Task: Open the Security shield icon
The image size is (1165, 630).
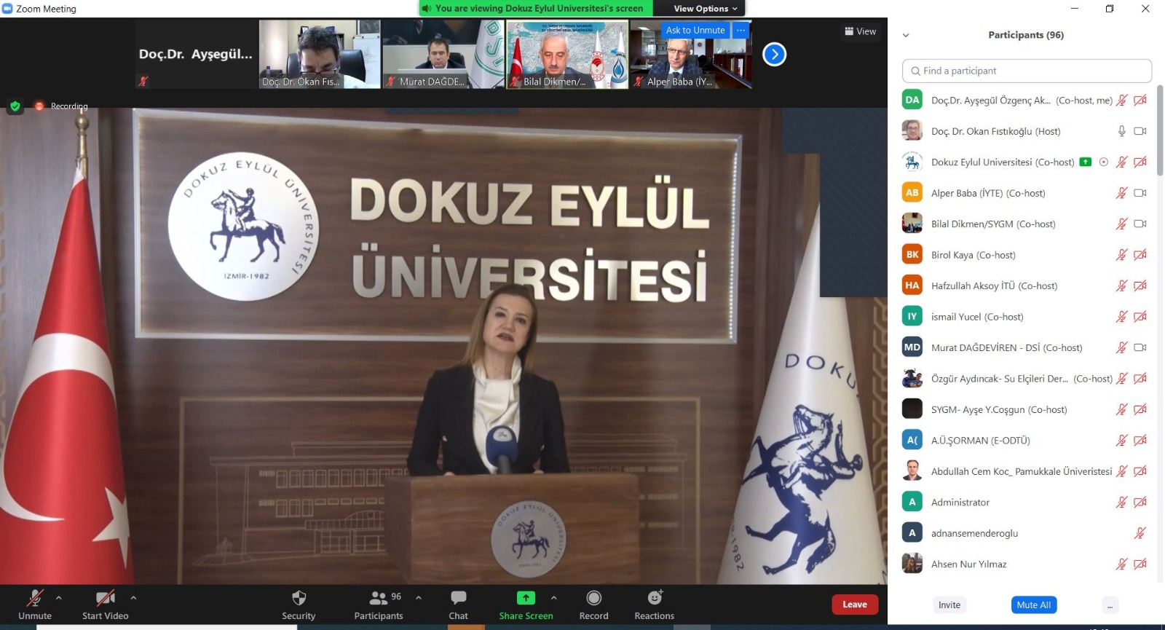Action: coord(299,599)
